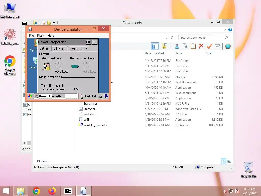Open the Flash menu in Device Emulator
The height and width of the screenshot is (196, 261).
coord(41,36)
